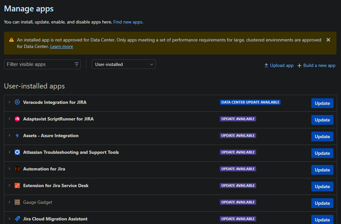
Task: Expand the Adaptavist ScriptRunner for JIRA row
Action: click(9, 119)
